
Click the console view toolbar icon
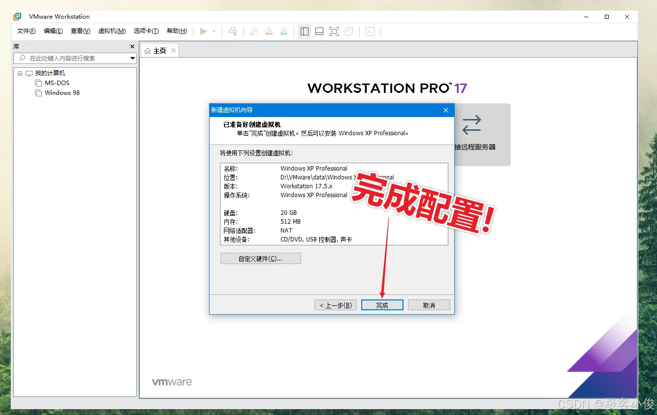pos(370,31)
